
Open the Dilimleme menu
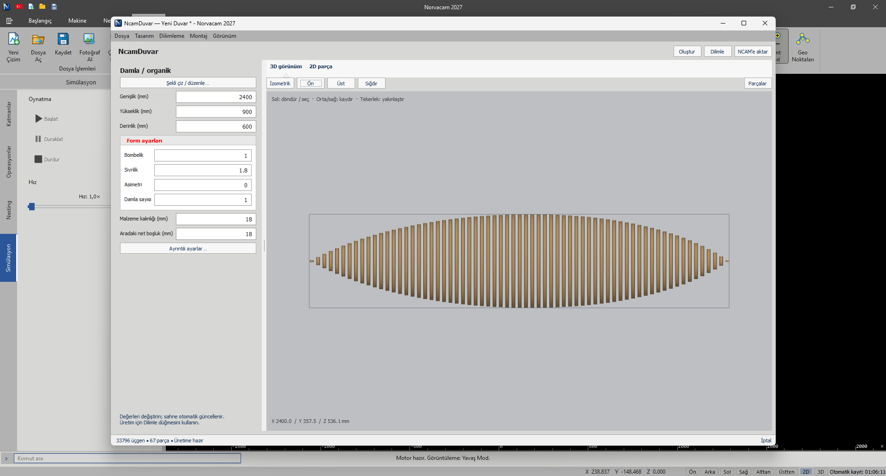(172, 36)
